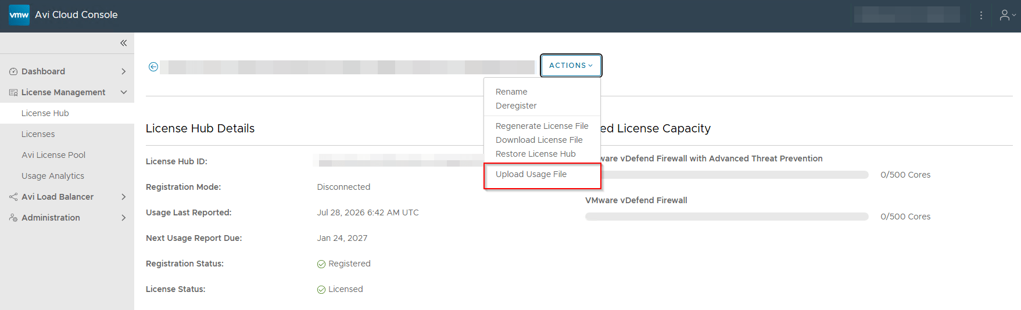Click the License Management label
1021x310 pixels.
point(63,92)
